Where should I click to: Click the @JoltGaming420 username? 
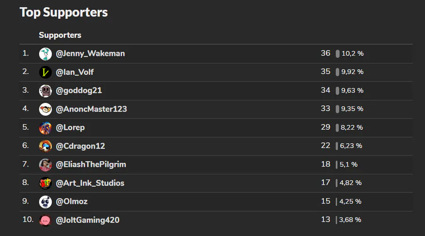point(87,220)
